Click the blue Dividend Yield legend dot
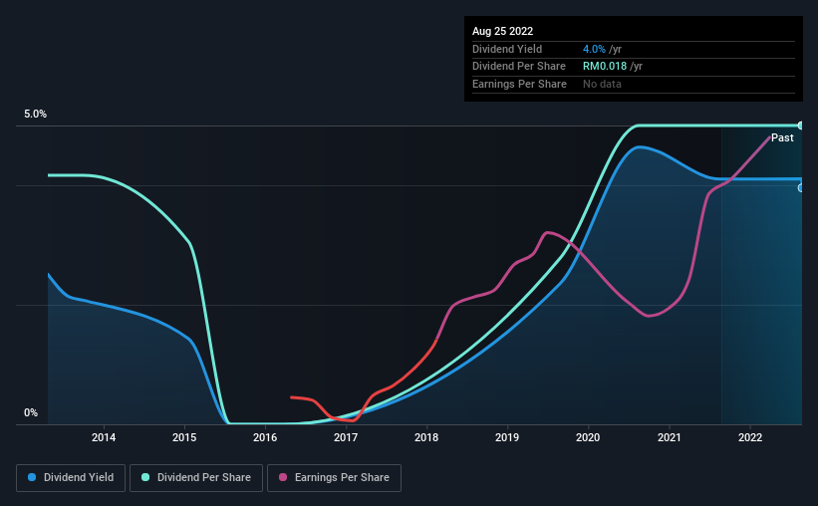Image resolution: width=818 pixels, height=506 pixels. (32, 477)
